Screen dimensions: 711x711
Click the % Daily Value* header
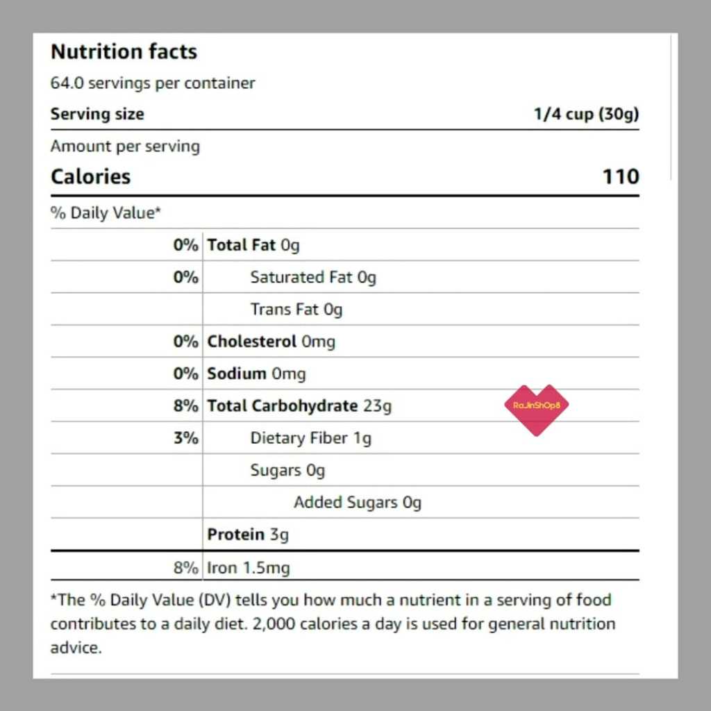pyautogui.click(x=106, y=213)
